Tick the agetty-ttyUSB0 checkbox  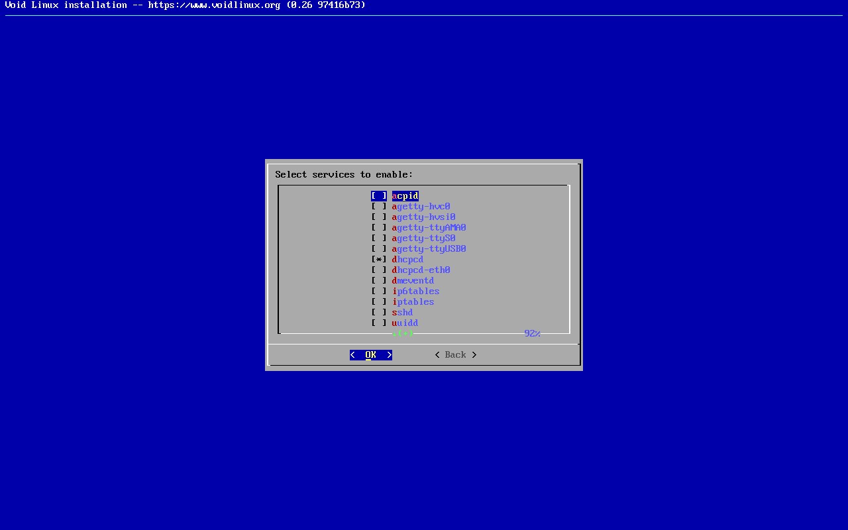coord(378,249)
